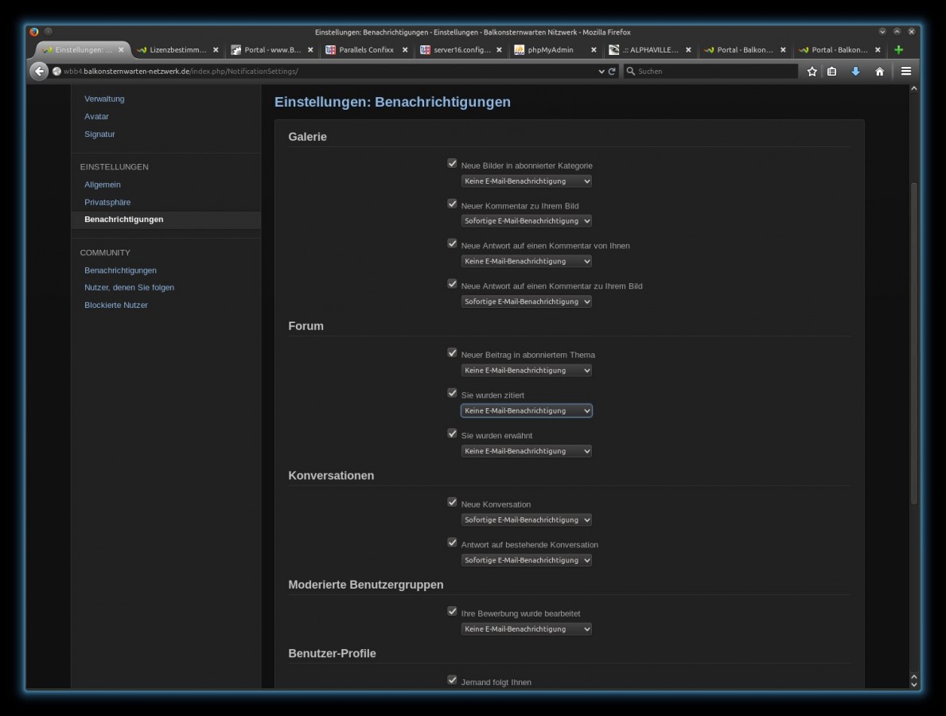The image size is (946, 716).
Task: Switch to the phpMyAdmin tab
Action: pyautogui.click(x=550, y=49)
